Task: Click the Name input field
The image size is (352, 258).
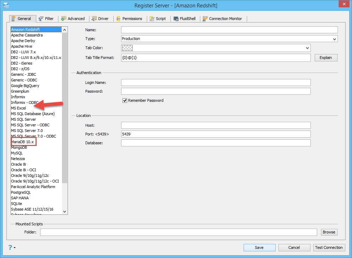Action: [230, 30]
